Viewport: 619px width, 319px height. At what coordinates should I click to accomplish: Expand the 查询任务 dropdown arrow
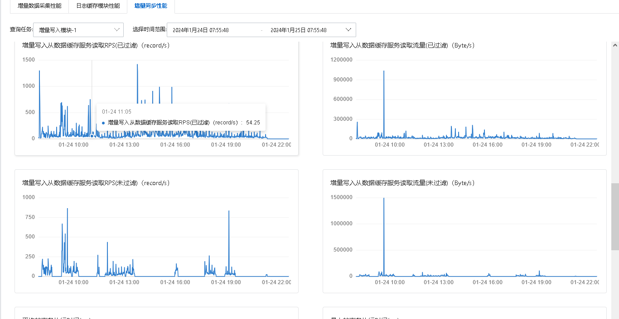click(x=116, y=30)
